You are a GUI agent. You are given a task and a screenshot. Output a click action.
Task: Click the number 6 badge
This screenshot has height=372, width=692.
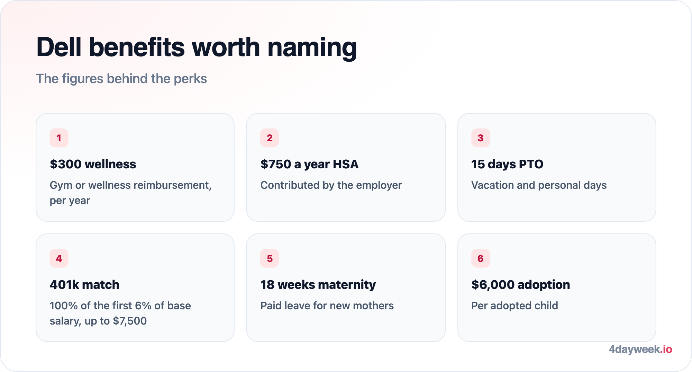point(481,258)
